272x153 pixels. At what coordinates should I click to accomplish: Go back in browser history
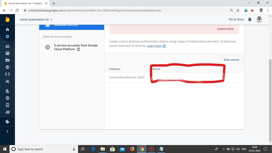pos(4,10)
